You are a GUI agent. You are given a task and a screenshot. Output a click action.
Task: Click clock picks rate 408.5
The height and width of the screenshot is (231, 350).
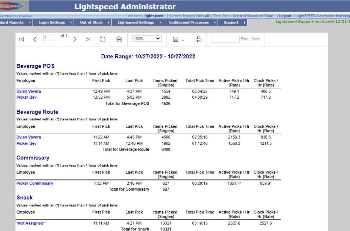(266, 91)
